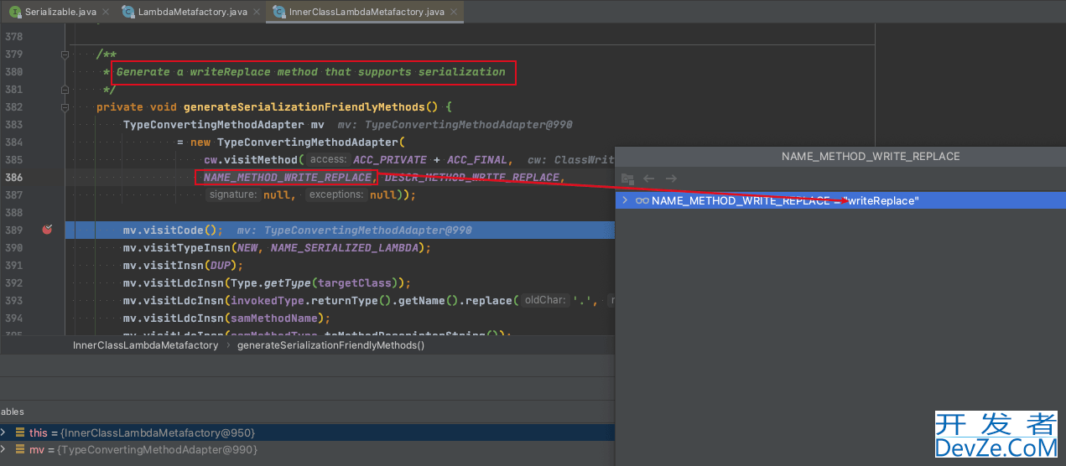Click the set-as-root folder icon in the popup

click(627, 179)
